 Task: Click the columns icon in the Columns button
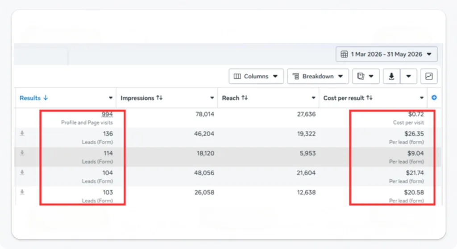click(237, 76)
